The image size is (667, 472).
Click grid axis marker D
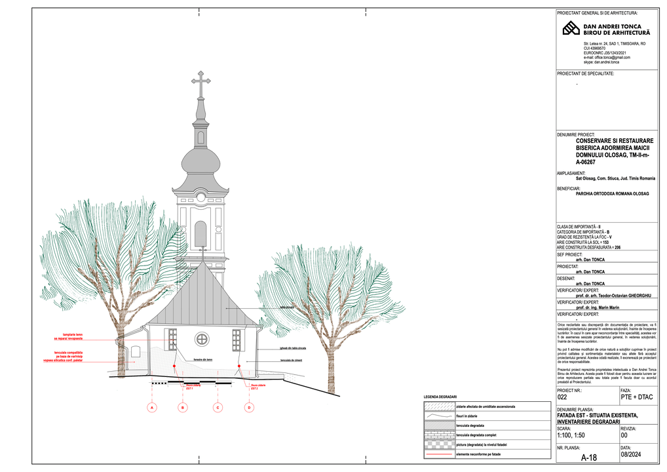pyautogui.click(x=249, y=408)
